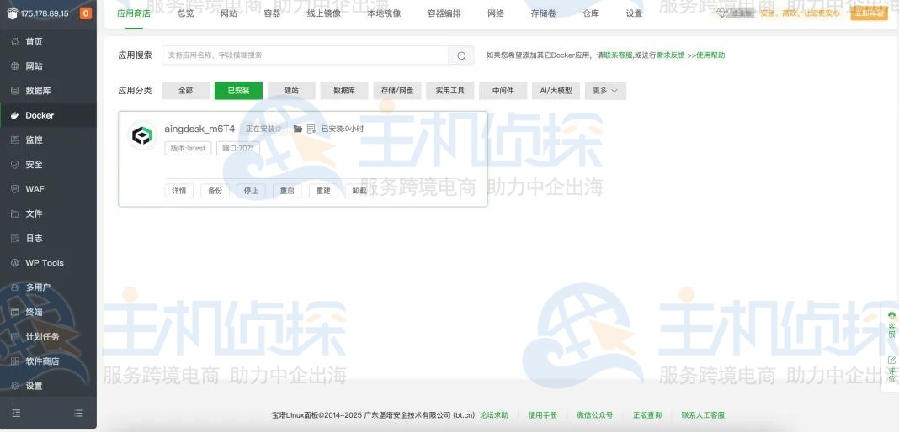The image size is (899, 432).
Task: Open aingdesk install folder icon
Action: click(298, 129)
